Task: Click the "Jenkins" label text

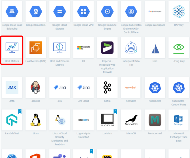Action: click(36, 101)
